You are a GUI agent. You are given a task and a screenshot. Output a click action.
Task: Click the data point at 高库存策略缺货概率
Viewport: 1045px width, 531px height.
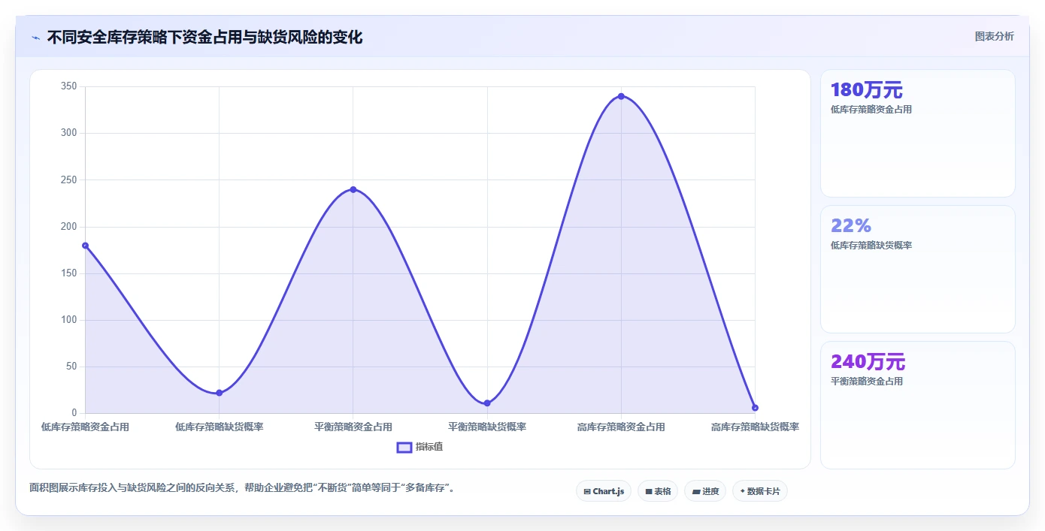tap(755, 408)
